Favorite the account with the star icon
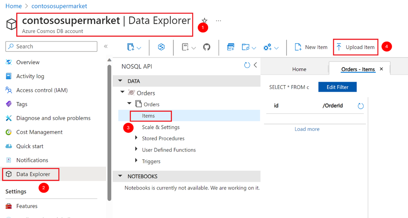408x218 pixels. pos(205,21)
